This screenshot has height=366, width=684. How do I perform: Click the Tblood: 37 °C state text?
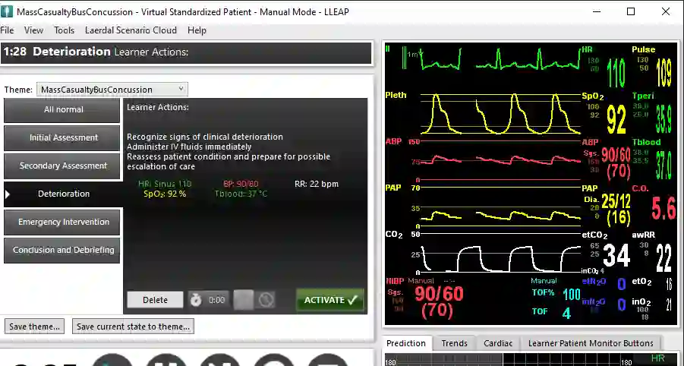coord(241,194)
